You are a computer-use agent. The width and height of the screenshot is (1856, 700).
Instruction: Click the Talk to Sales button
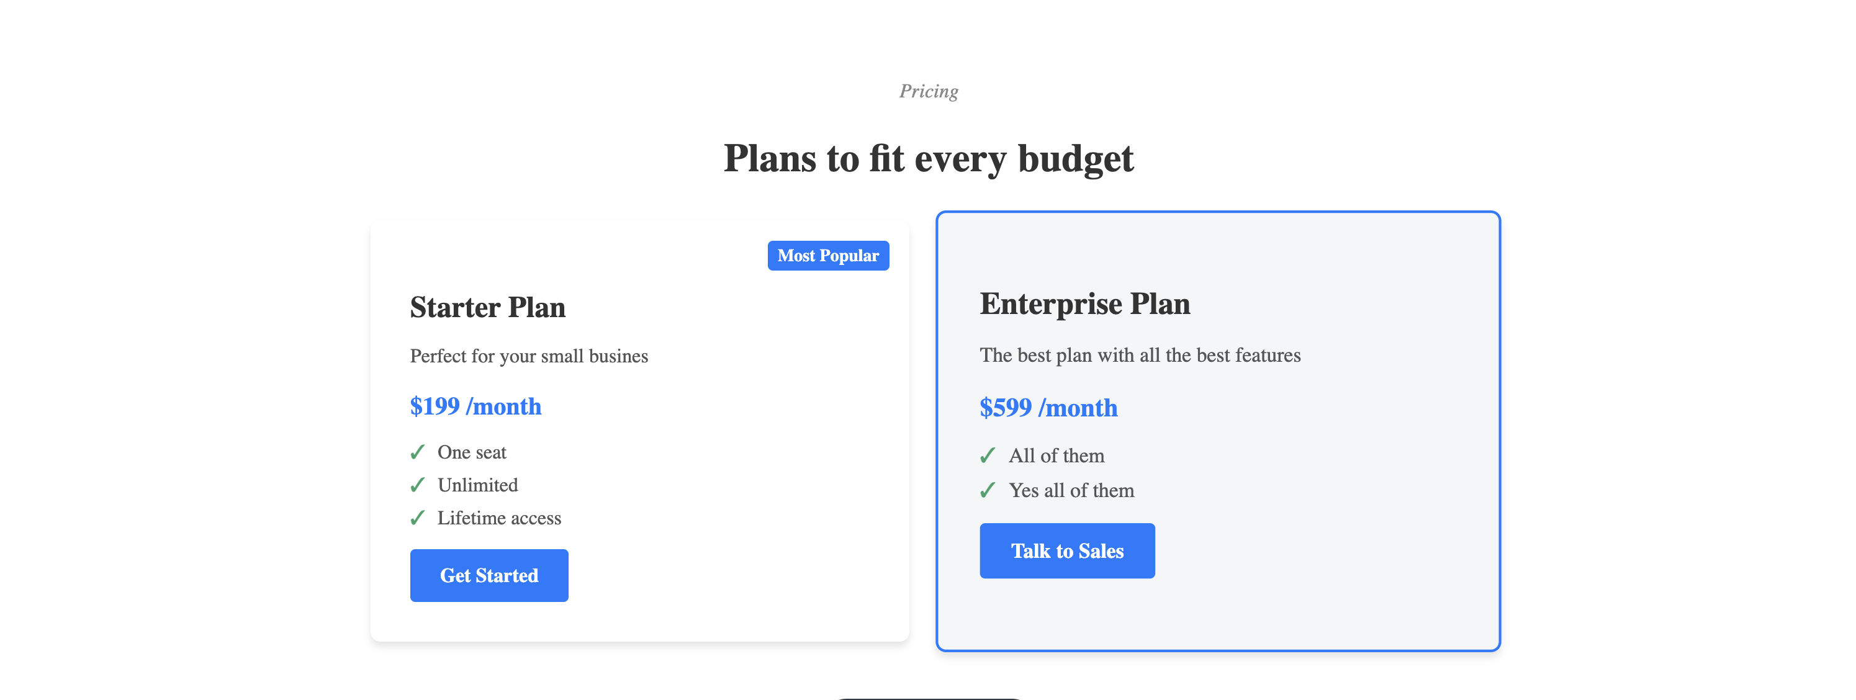(x=1067, y=550)
